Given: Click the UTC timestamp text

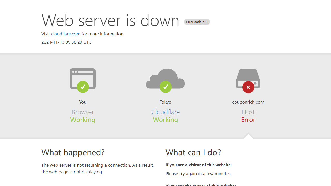Looking at the screenshot, I should click(x=66, y=42).
